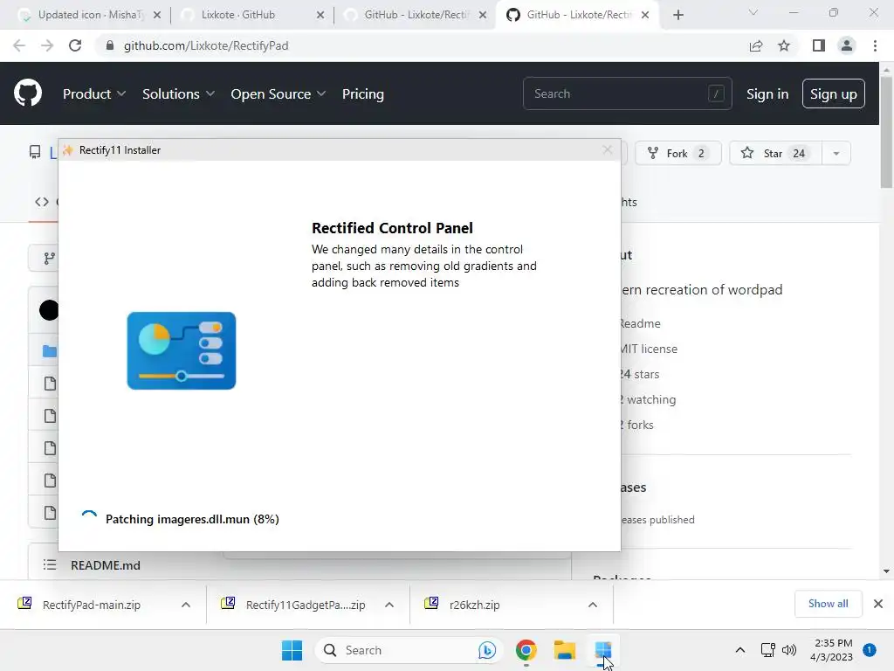Viewport: 894px width, 671px height.
Task: Click the Control Panel illustration in installer
Action: pos(182,350)
